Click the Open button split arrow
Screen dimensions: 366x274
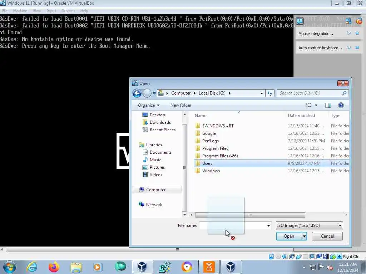[x=305, y=236]
